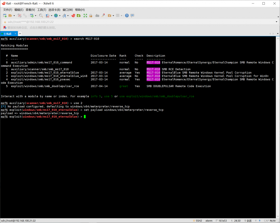Click the terminal vertical scrollbar
The width and height of the screenshot is (280, 223).
pyautogui.click(x=278, y=127)
